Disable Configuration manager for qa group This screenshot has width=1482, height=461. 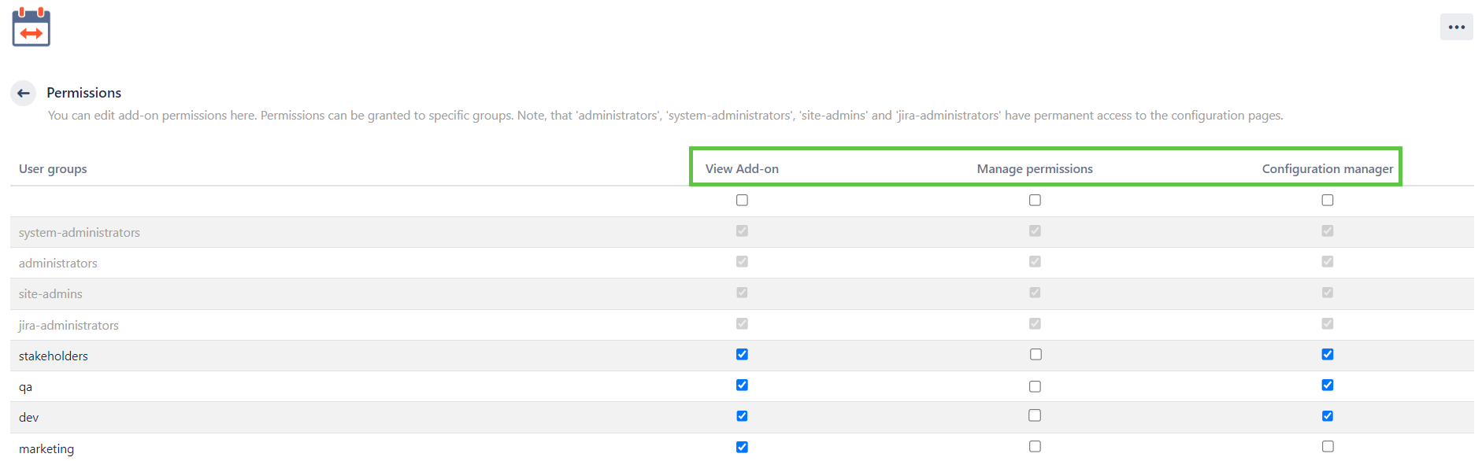[1328, 385]
